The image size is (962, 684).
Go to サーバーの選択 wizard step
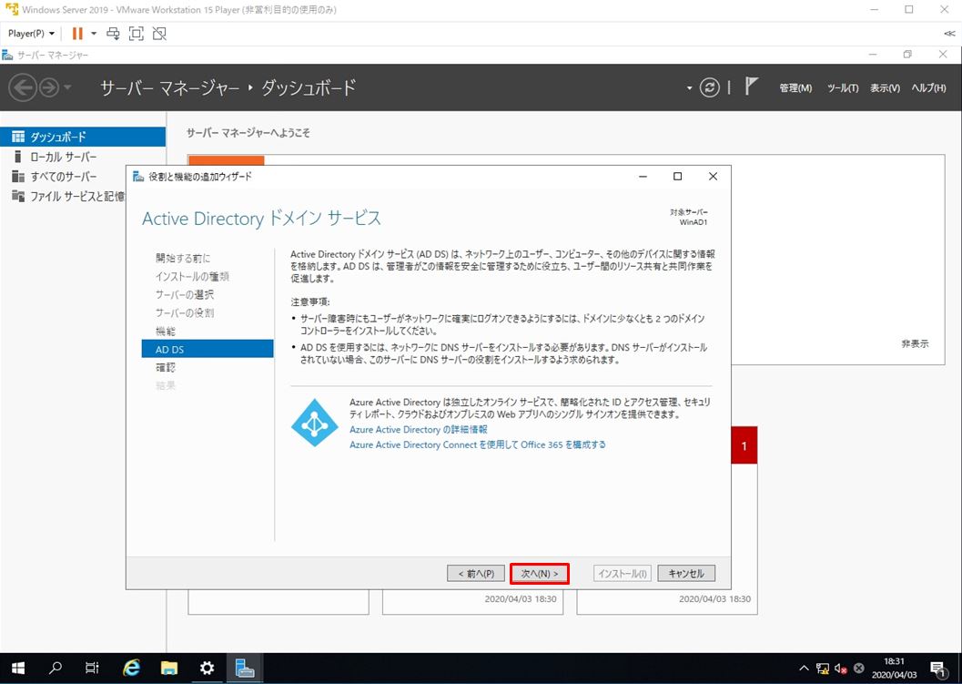[x=185, y=295]
